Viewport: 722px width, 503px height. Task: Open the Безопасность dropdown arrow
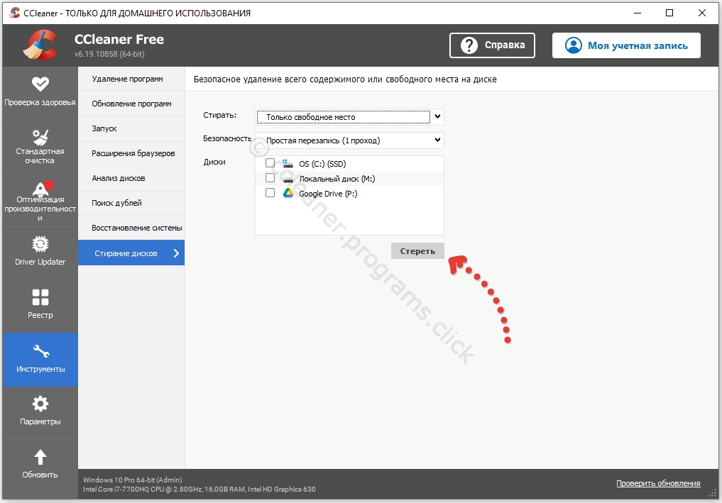[x=437, y=140]
